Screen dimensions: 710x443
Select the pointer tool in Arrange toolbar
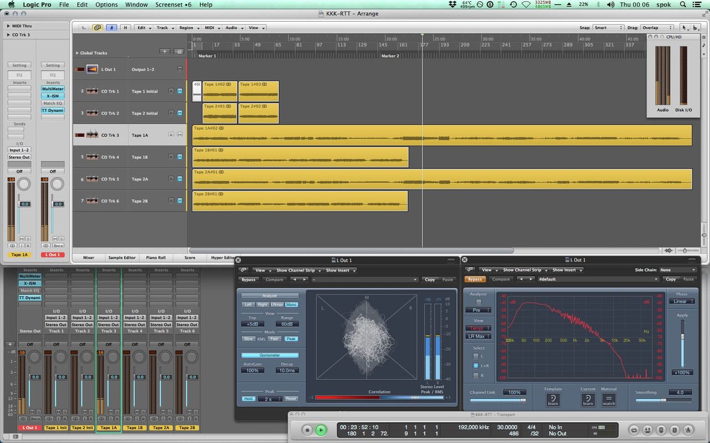coord(684,28)
